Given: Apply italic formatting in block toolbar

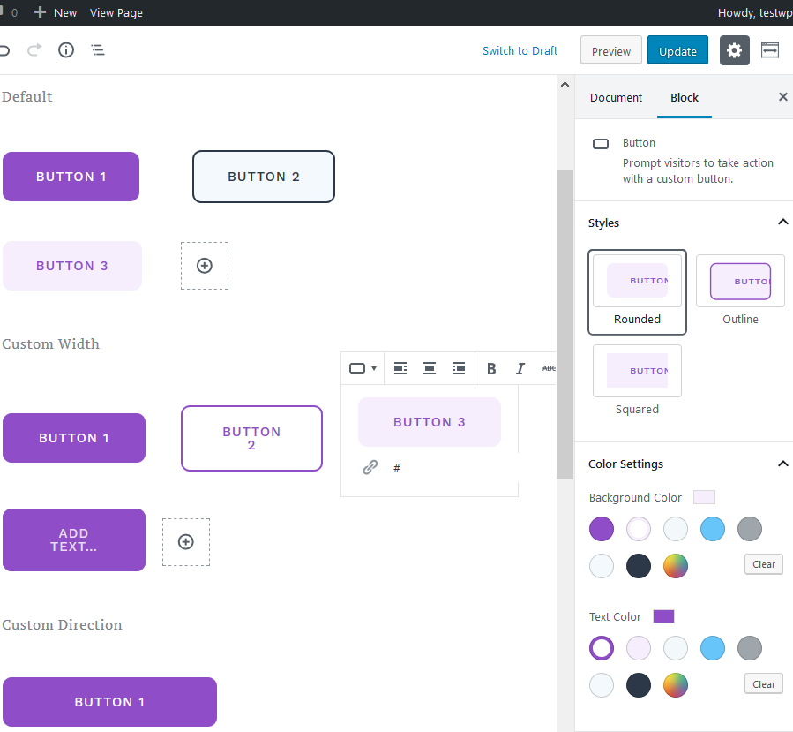Looking at the screenshot, I should coord(520,368).
